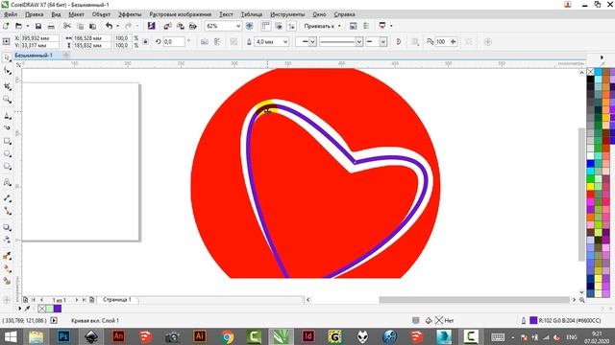The image size is (615, 345).
Task: Toggle mirror horizontally button
Action: [x=205, y=41]
